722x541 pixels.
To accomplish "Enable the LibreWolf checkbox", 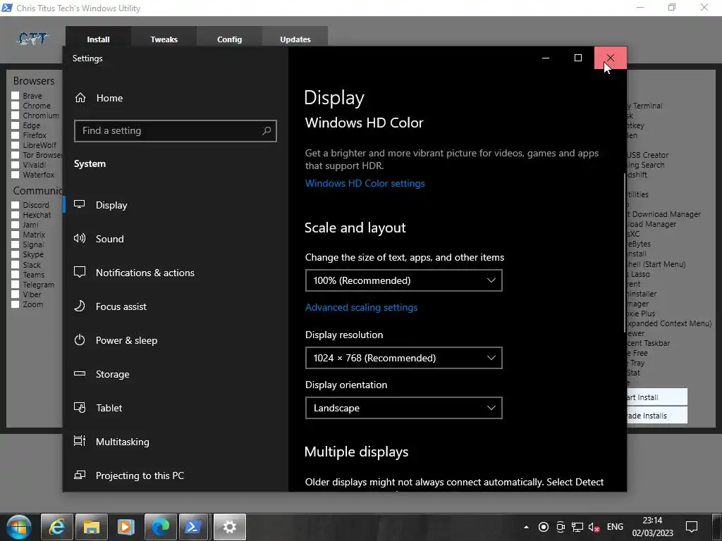I will click(16, 145).
